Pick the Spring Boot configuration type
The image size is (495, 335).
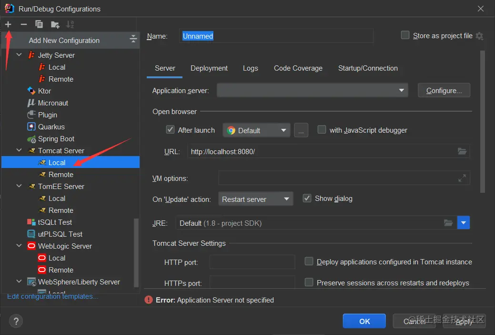(x=56, y=139)
